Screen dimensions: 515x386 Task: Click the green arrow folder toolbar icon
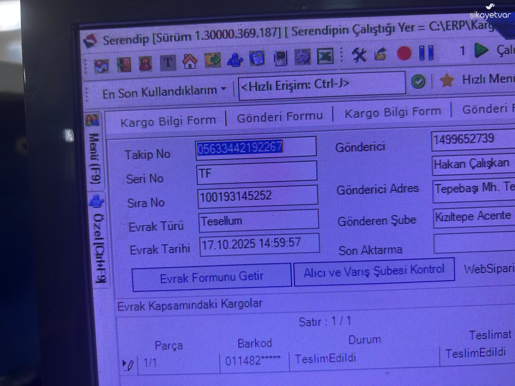(x=213, y=60)
